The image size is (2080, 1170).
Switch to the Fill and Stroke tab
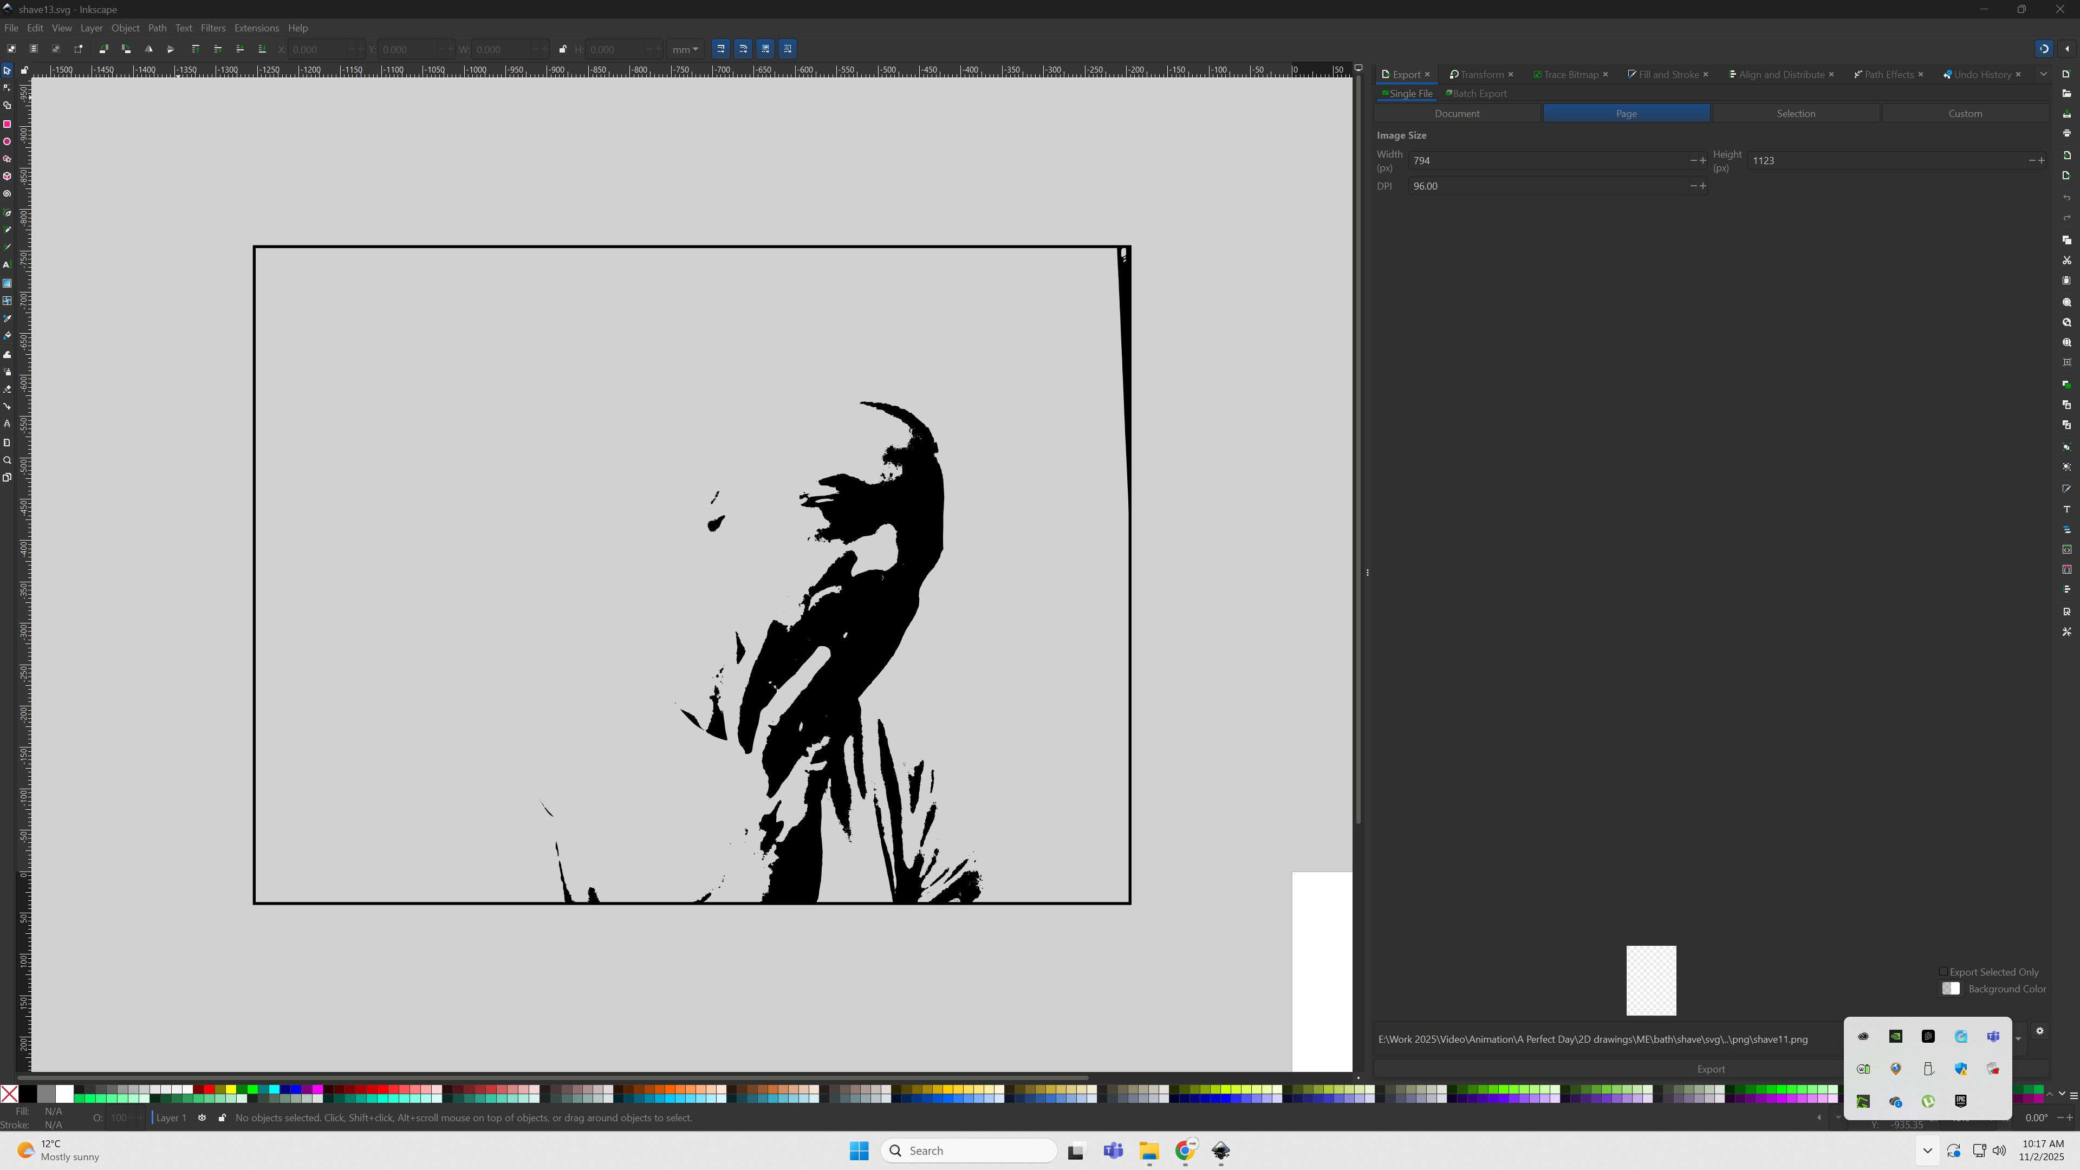tap(1667, 74)
